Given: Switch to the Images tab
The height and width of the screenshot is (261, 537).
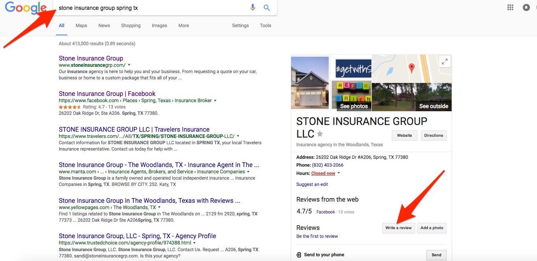Looking at the screenshot, I should click(159, 26).
